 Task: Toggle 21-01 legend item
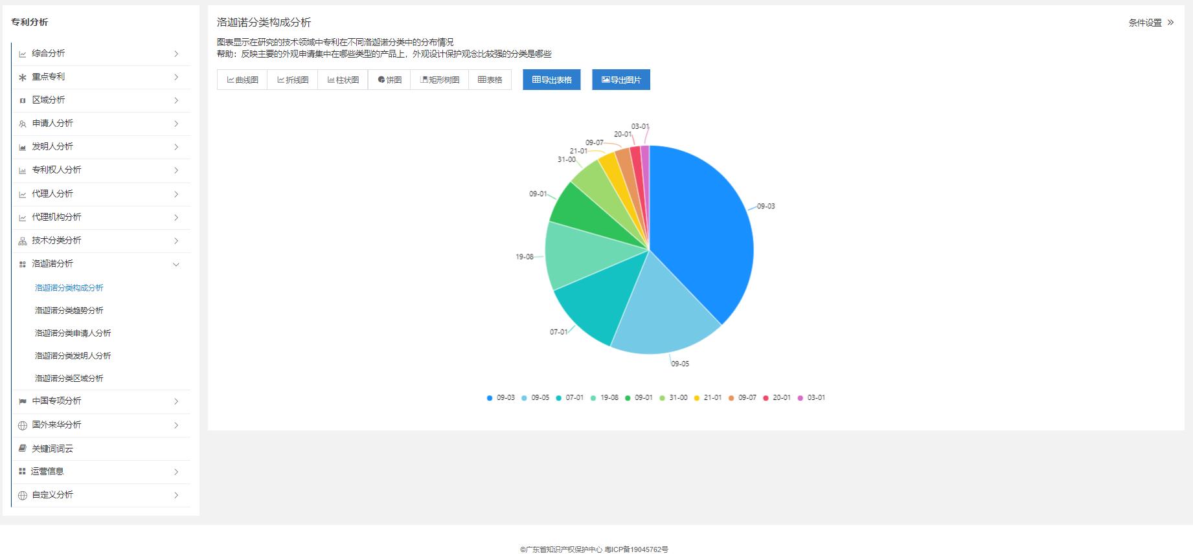pyautogui.click(x=708, y=398)
